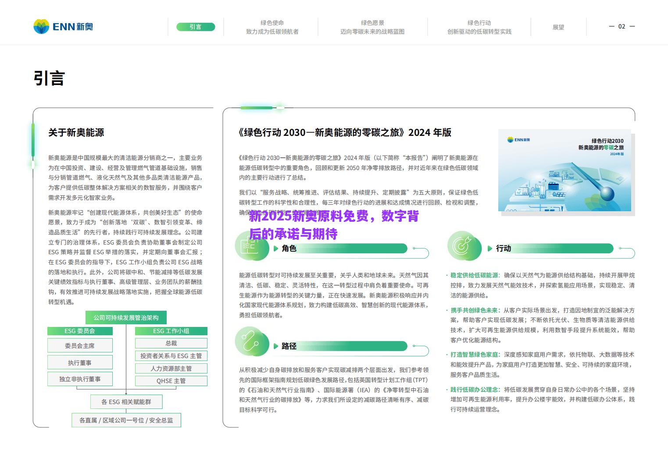The height and width of the screenshot is (472, 668).
Task: Click the 践行低碳办公理念 bullet heading
Action: click(475, 390)
